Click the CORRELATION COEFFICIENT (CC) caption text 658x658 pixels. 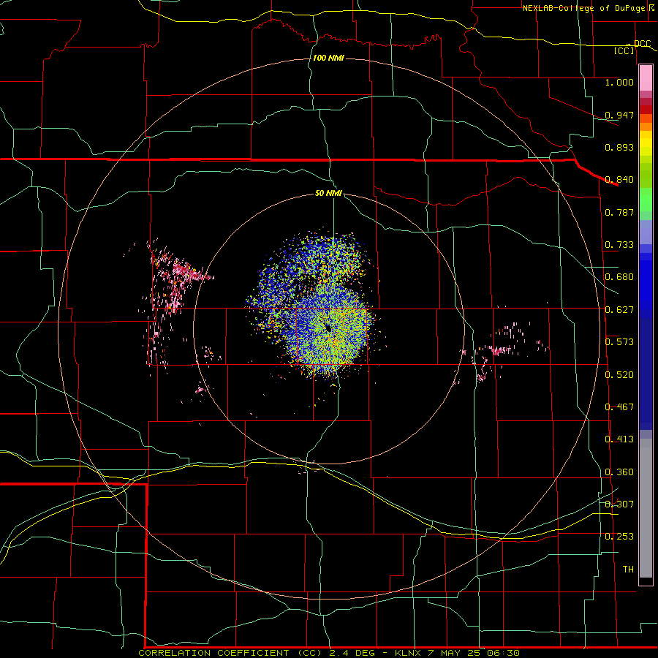[x=231, y=653]
